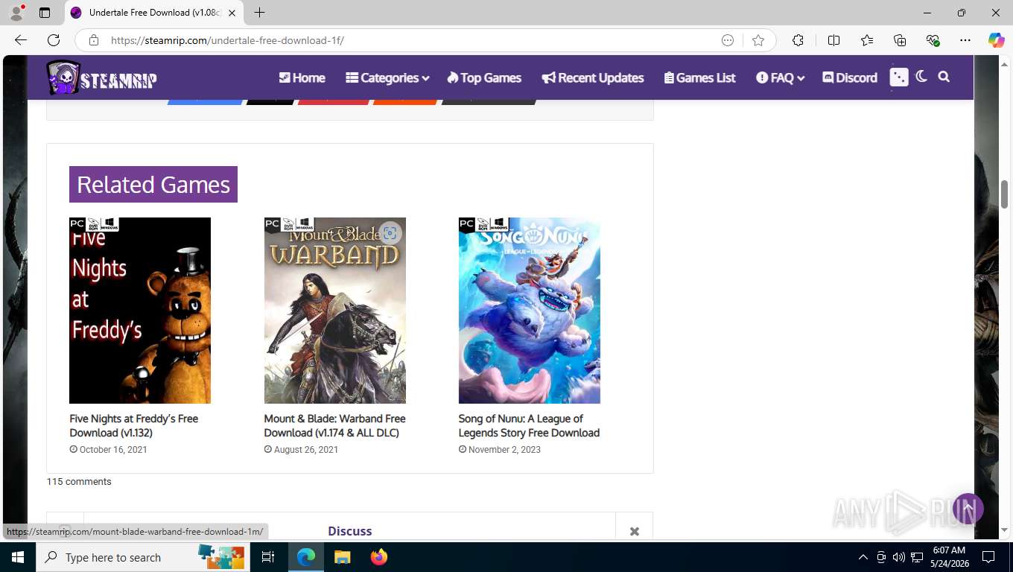
Task: Open Collections
Action: 900,40
